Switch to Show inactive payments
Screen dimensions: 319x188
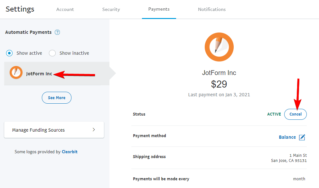(x=52, y=53)
